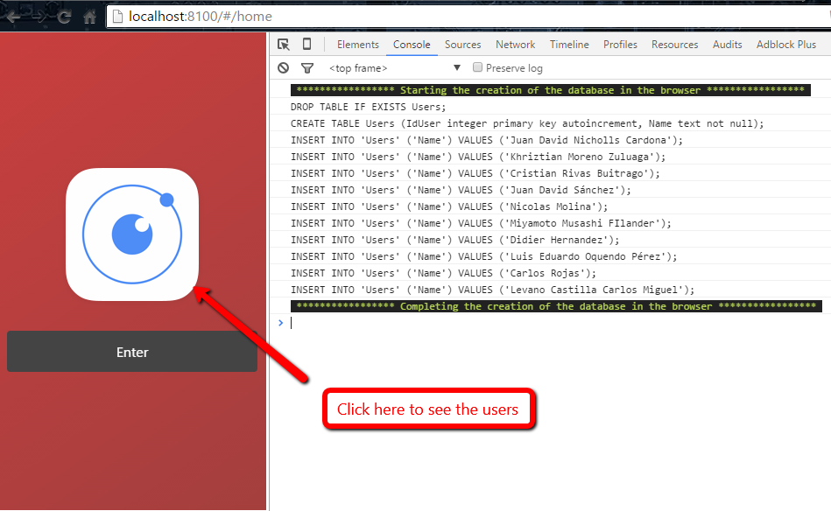Reload the page with refresh icon
Image resolution: width=831 pixels, height=511 pixels.
(x=64, y=17)
